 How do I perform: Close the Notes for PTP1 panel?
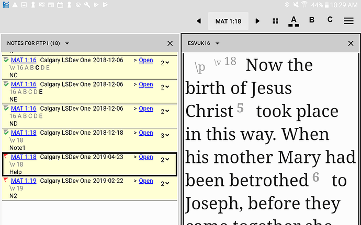click(x=170, y=43)
